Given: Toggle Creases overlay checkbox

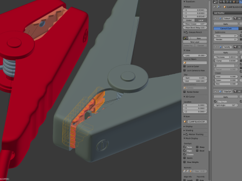Looking at the screenshot, I should click(x=185, y=154).
